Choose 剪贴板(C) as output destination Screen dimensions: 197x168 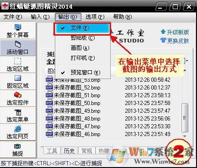coord(83,38)
